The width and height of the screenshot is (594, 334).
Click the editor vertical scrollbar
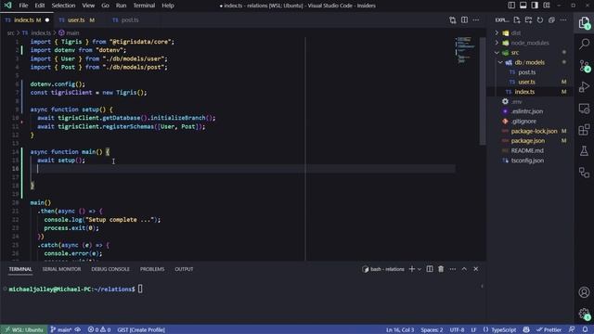click(483, 91)
